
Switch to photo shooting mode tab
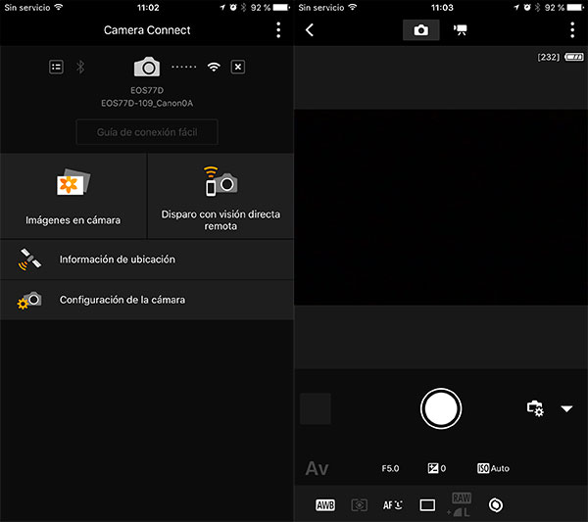[x=420, y=30]
